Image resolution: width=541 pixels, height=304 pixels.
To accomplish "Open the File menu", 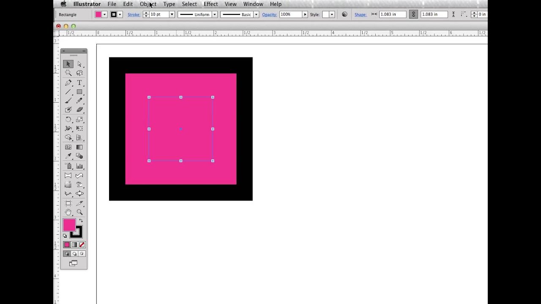I will pyautogui.click(x=112, y=4).
